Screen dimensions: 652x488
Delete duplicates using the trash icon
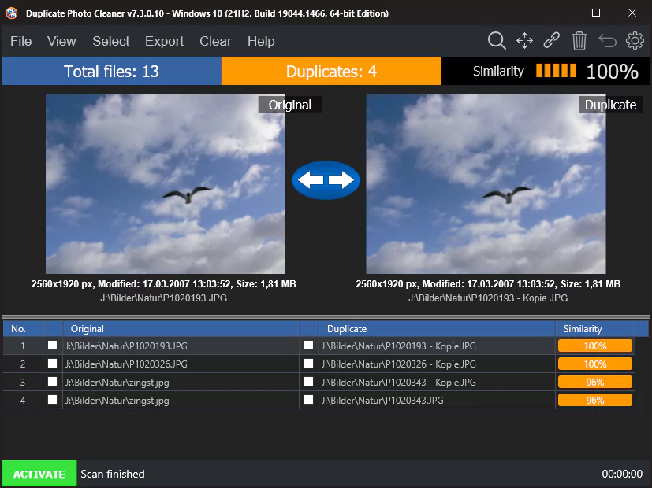(579, 40)
